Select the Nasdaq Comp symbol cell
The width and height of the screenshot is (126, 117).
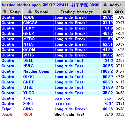click(x=38, y=71)
